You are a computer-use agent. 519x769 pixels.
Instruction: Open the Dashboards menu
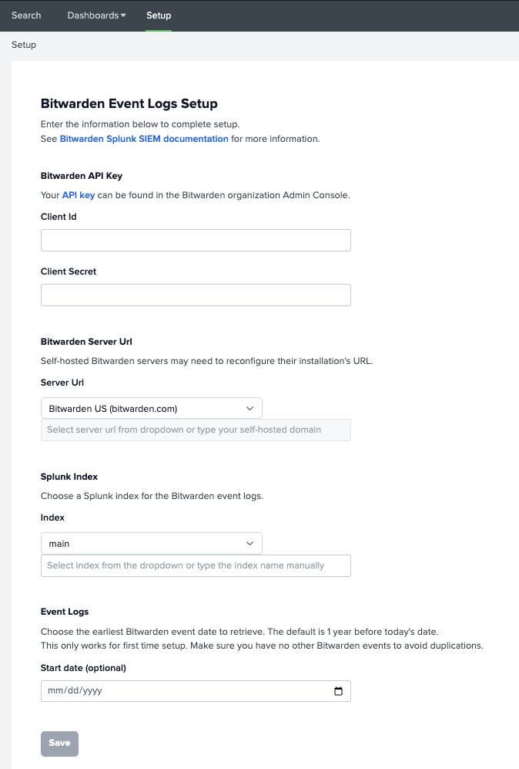[x=92, y=15]
